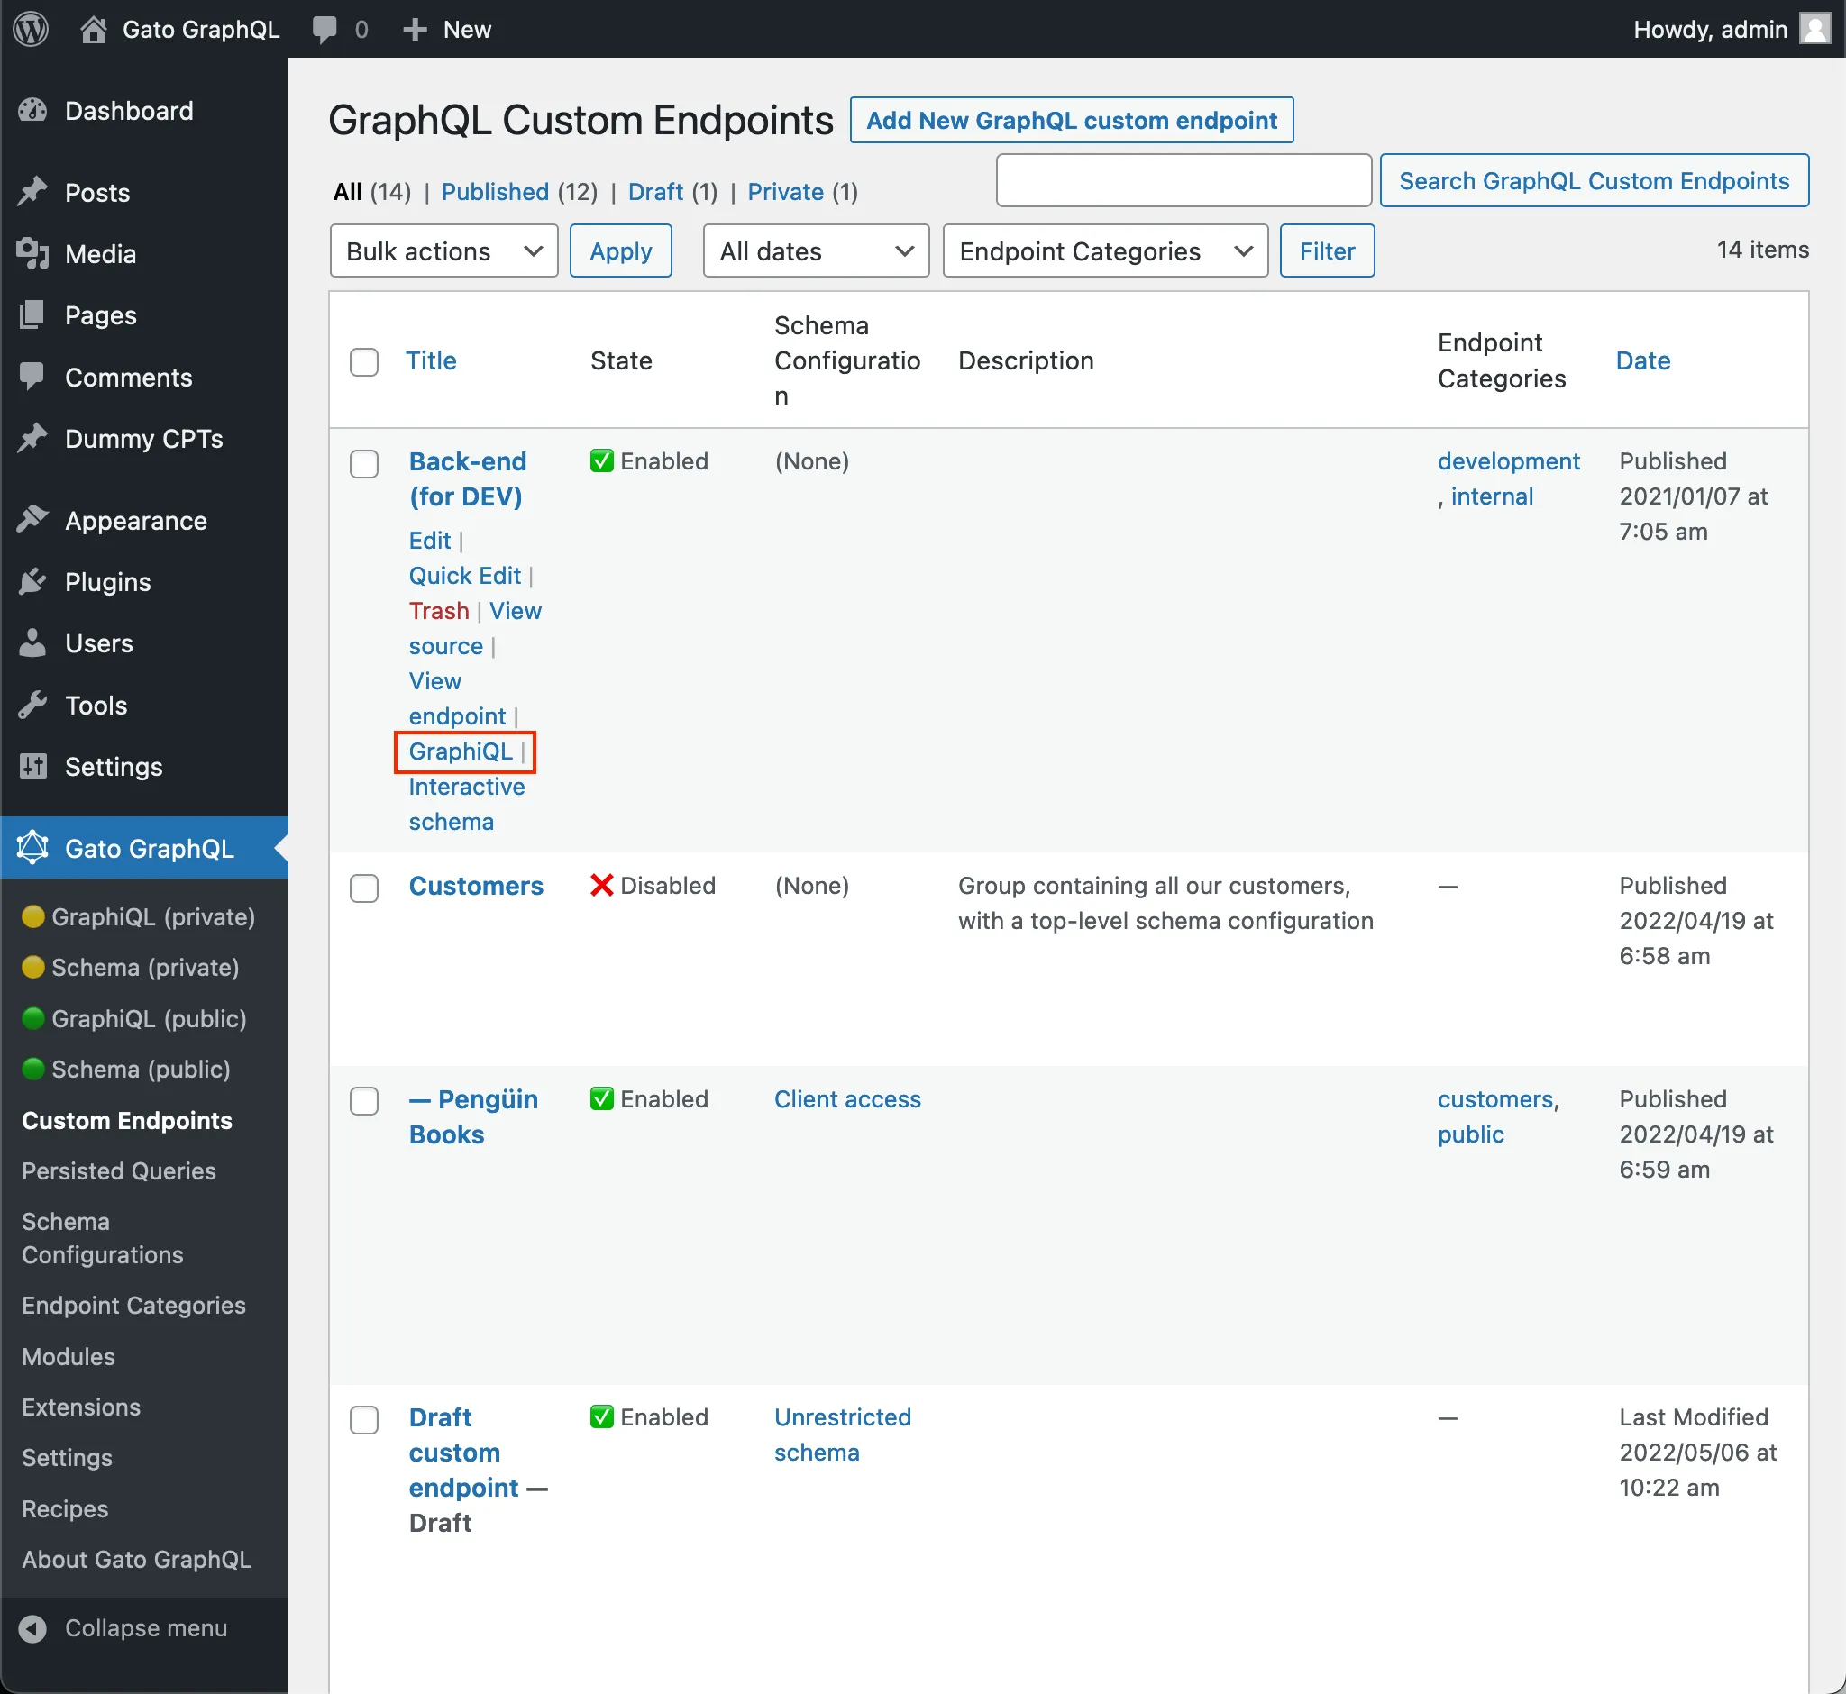Check the Customers row checkbox
This screenshot has width=1846, height=1694.
coord(365,886)
